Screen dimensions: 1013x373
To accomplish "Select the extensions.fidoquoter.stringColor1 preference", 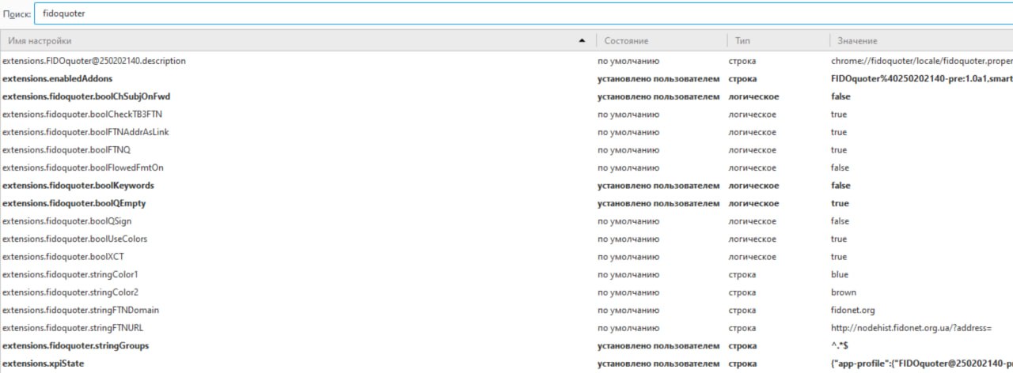I will [70, 274].
